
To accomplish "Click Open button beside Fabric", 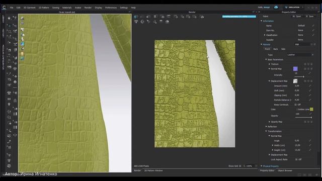I will (x=297, y=17).
